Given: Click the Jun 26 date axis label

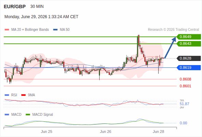Looking at the screenshot, I should pos(105,132).
